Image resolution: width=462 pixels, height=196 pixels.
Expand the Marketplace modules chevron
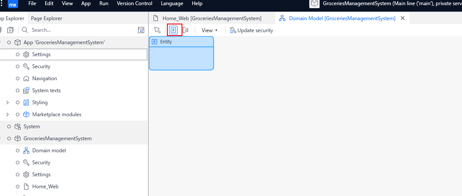coord(8,115)
